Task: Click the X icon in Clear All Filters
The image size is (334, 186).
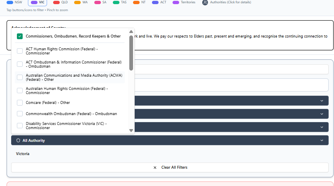Action: (x=155, y=168)
